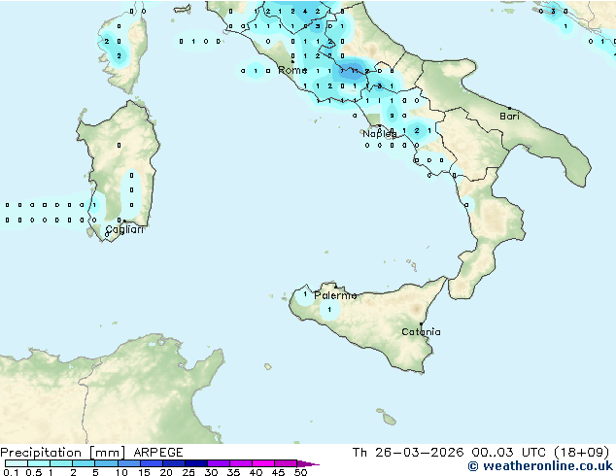Click the '15' legend scale value

pos(144,472)
